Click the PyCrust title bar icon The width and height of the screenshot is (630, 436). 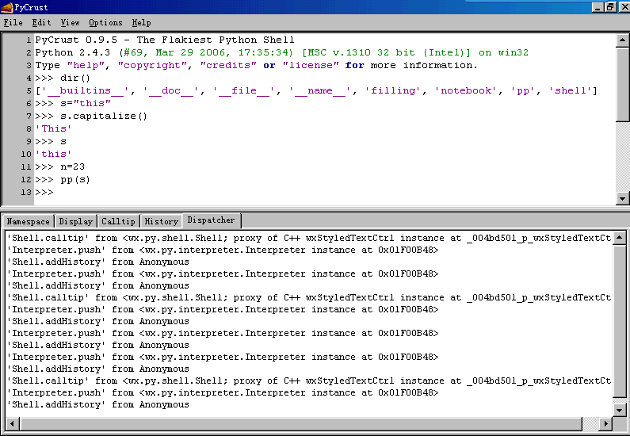[7, 7]
